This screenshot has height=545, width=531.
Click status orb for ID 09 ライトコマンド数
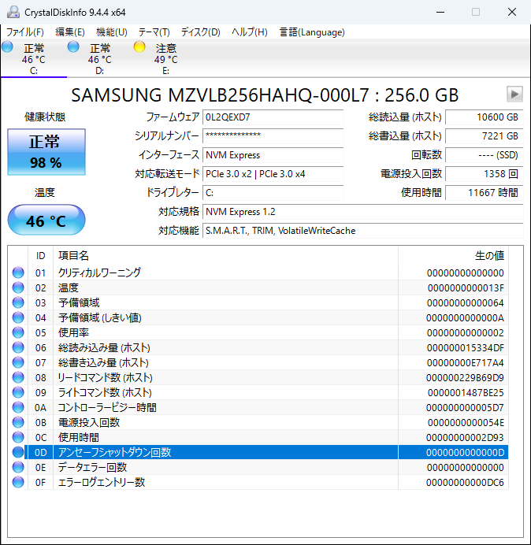(18, 392)
